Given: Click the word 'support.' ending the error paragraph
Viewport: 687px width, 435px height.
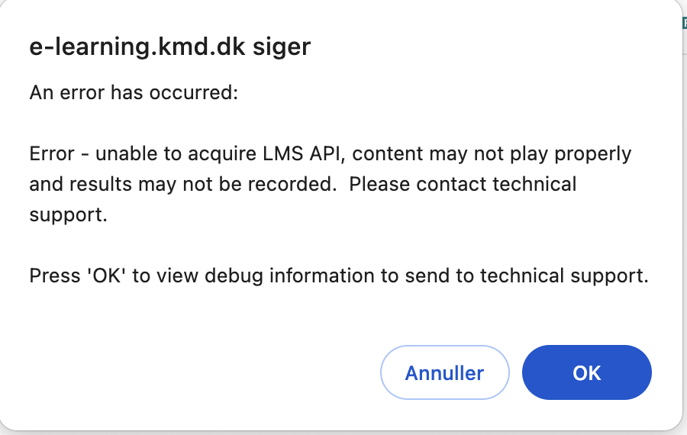Looking at the screenshot, I should coord(68,215).
